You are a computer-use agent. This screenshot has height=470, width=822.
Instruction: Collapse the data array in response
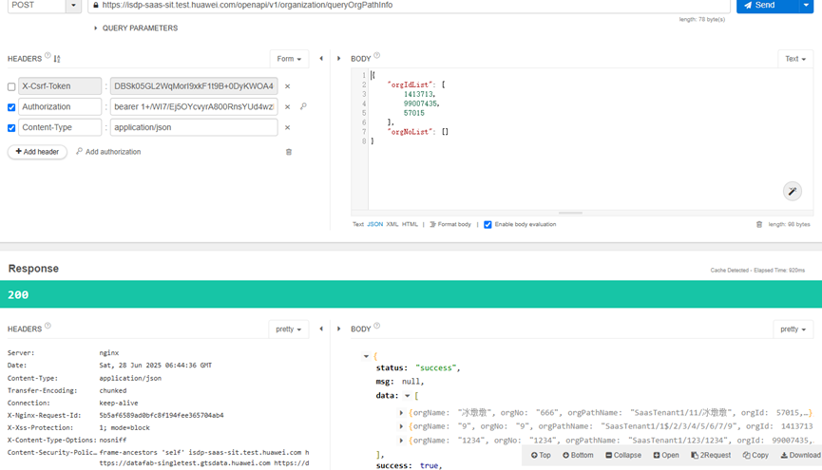point(408,396)
